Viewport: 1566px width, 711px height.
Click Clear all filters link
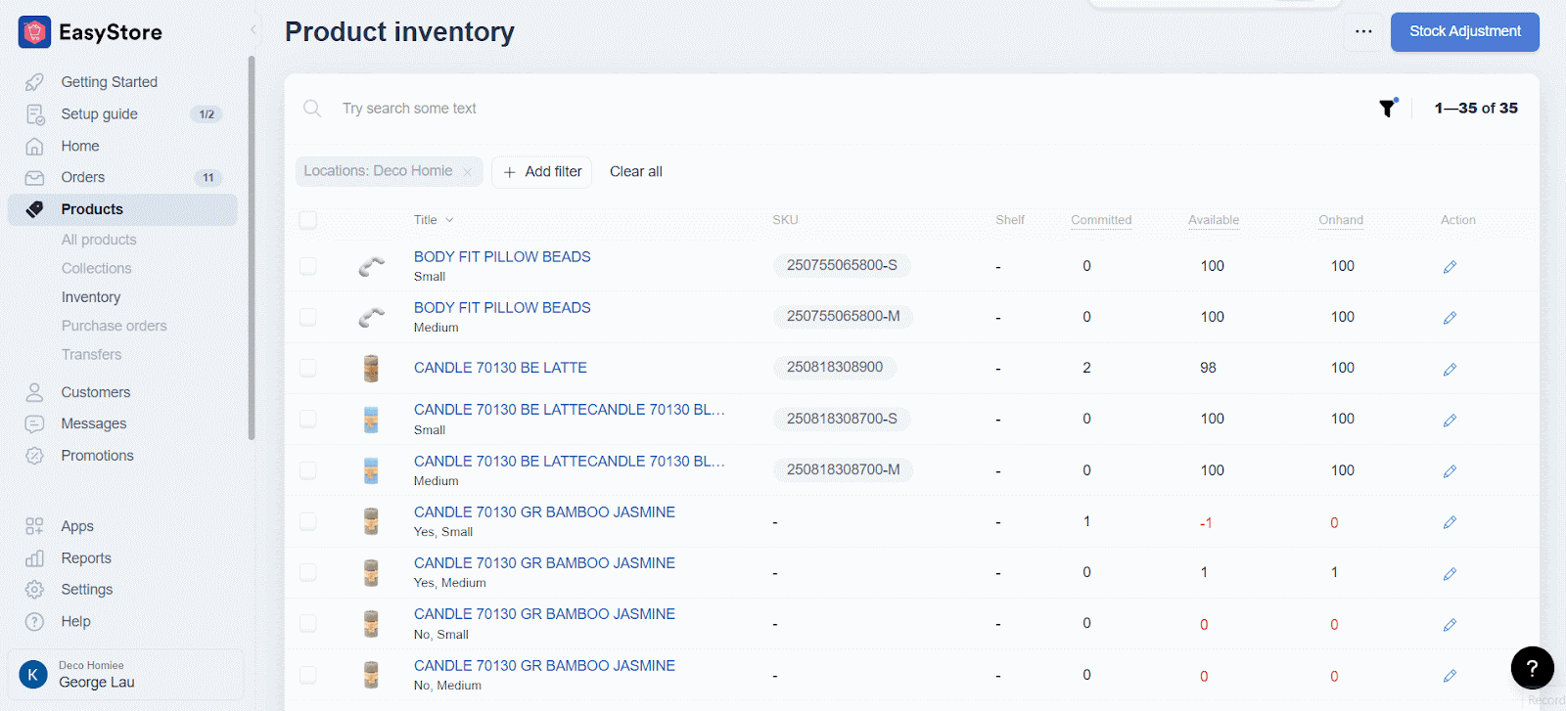pos(635,172)
